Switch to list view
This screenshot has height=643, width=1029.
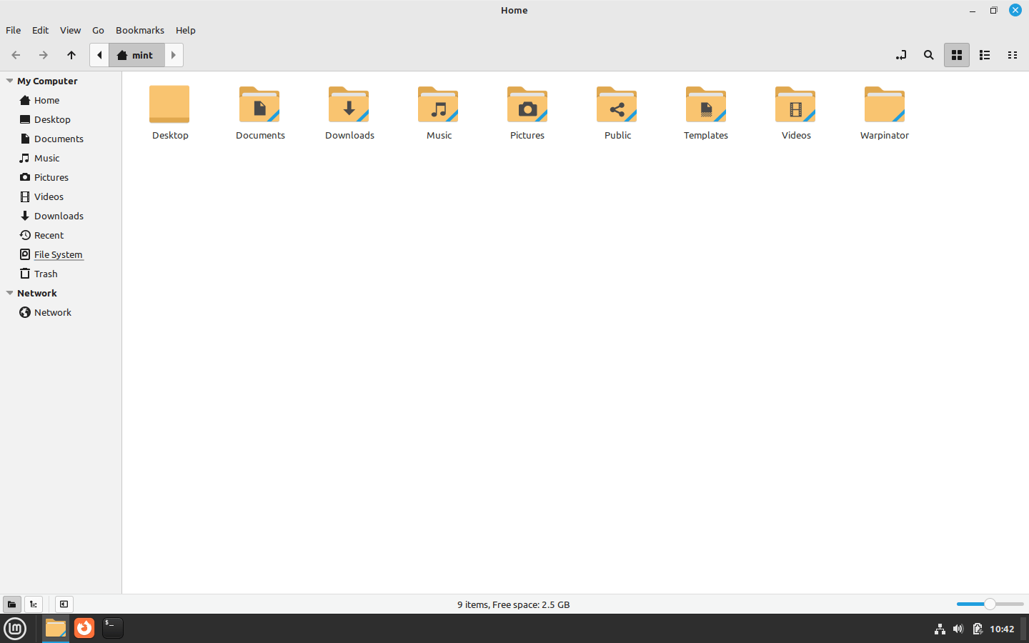pos(985,55)
